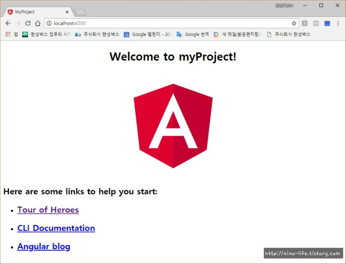Open the Tour of Heroes link
Screen dimensions: 346x264
(x=48, y=210)
